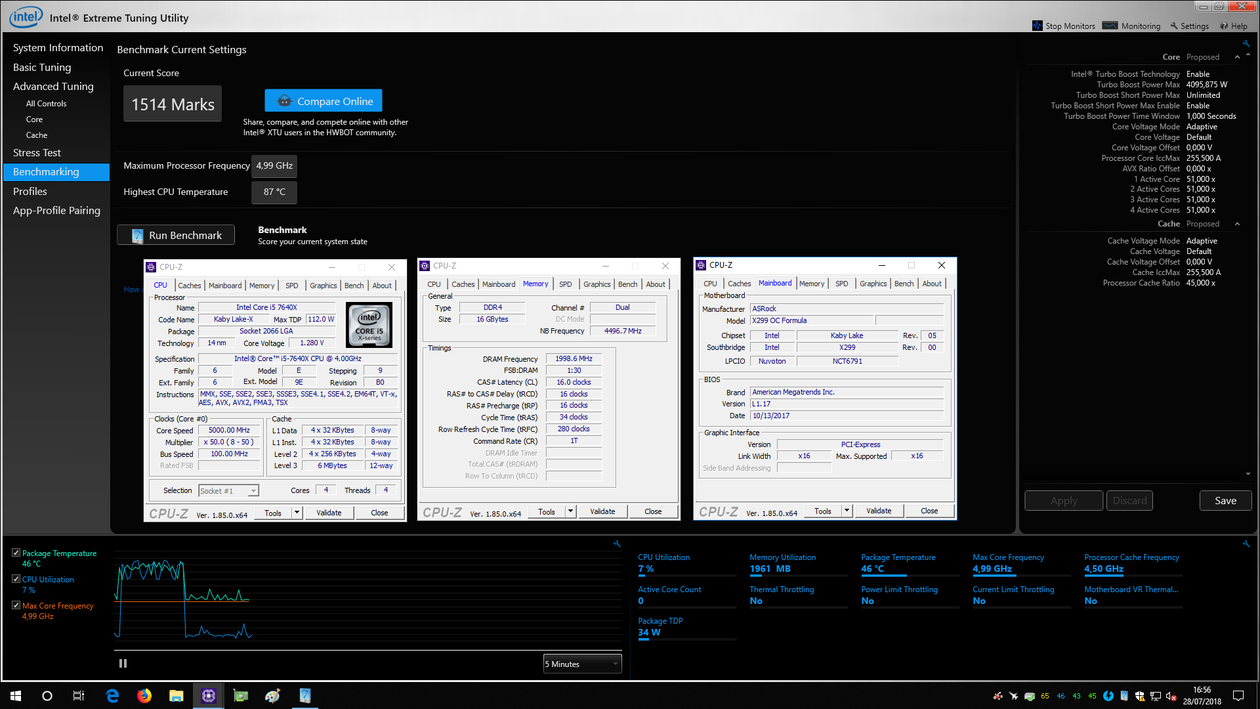This screenshot has height=709, width=1260.
Task: Click Core Speed 5000.00 MHz field
Action: [230, 431]
